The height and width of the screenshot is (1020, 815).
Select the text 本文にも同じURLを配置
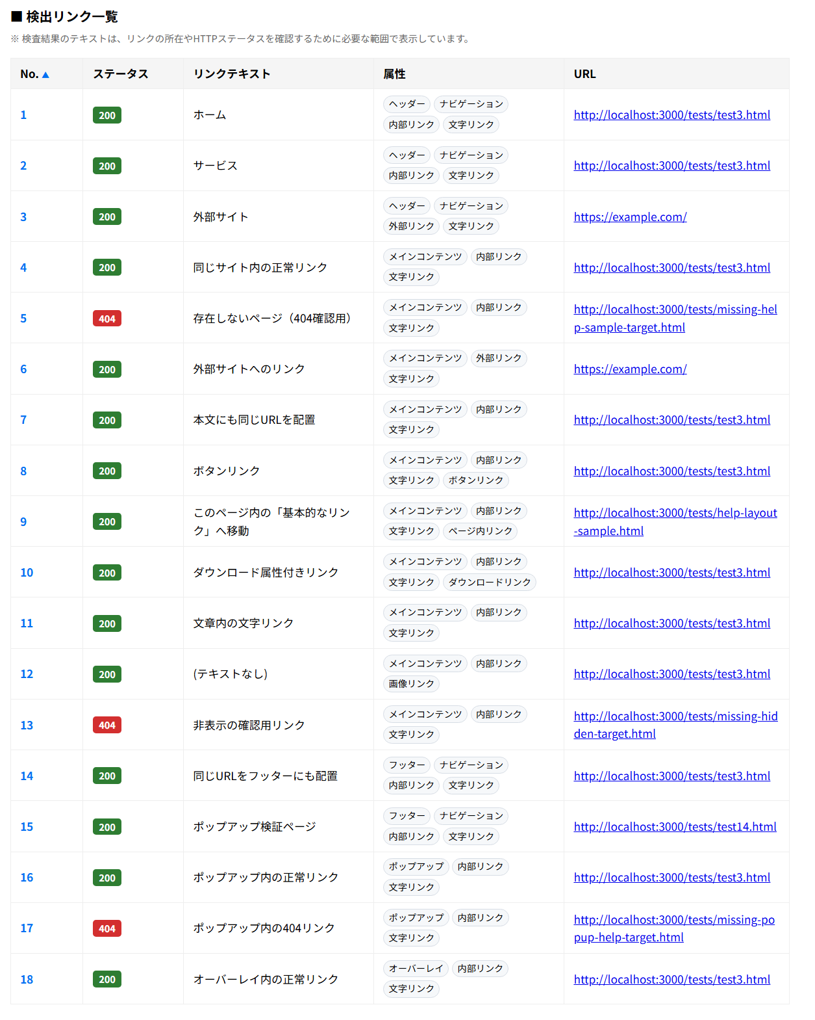coord(255,420)
